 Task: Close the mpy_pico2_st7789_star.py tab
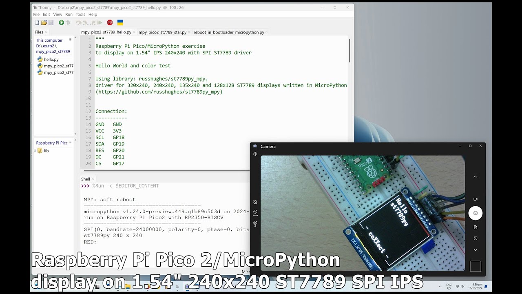pyautogui.click(x=189, y=32)
